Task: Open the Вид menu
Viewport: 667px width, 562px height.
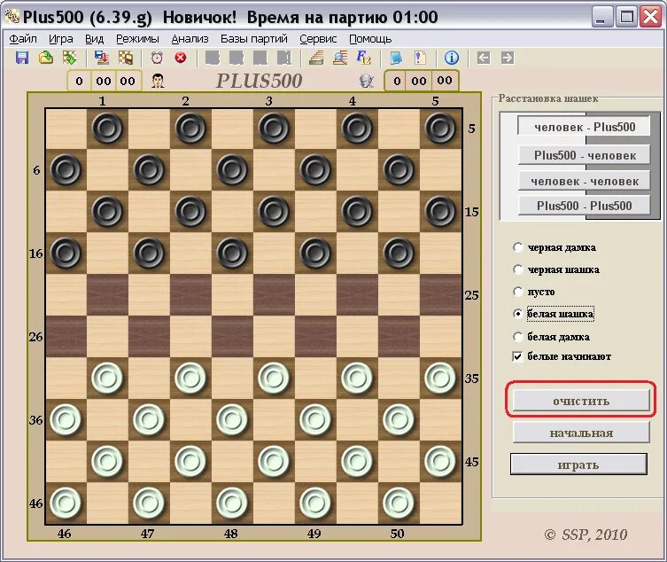Action: (x=95, y=39)
